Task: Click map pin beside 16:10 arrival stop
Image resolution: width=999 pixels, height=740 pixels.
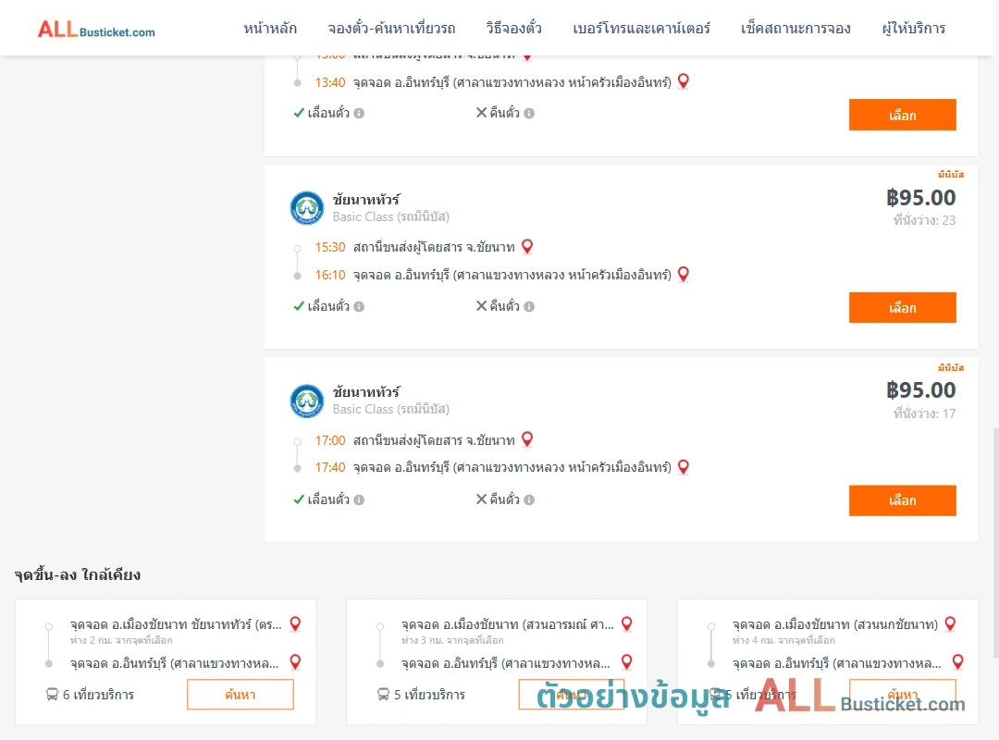Action: point(683,274)
